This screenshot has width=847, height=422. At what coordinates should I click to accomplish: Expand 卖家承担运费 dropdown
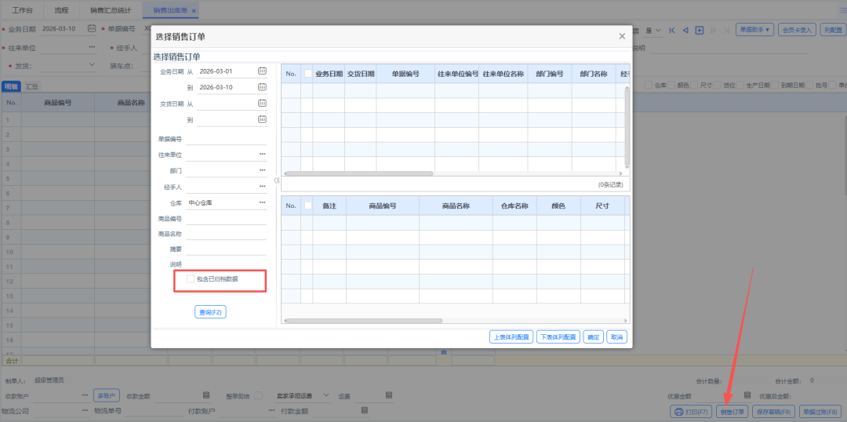click(x=326, y=395)
